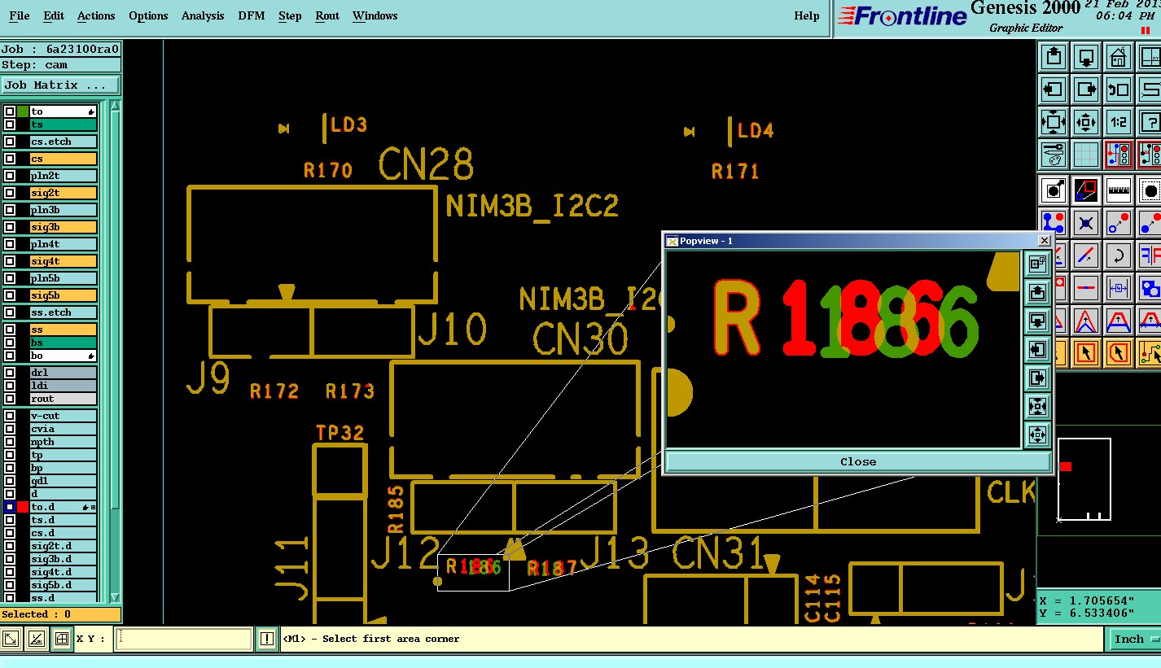
Task: Click the traffic light layer icon
Action: coord(1119,155)
